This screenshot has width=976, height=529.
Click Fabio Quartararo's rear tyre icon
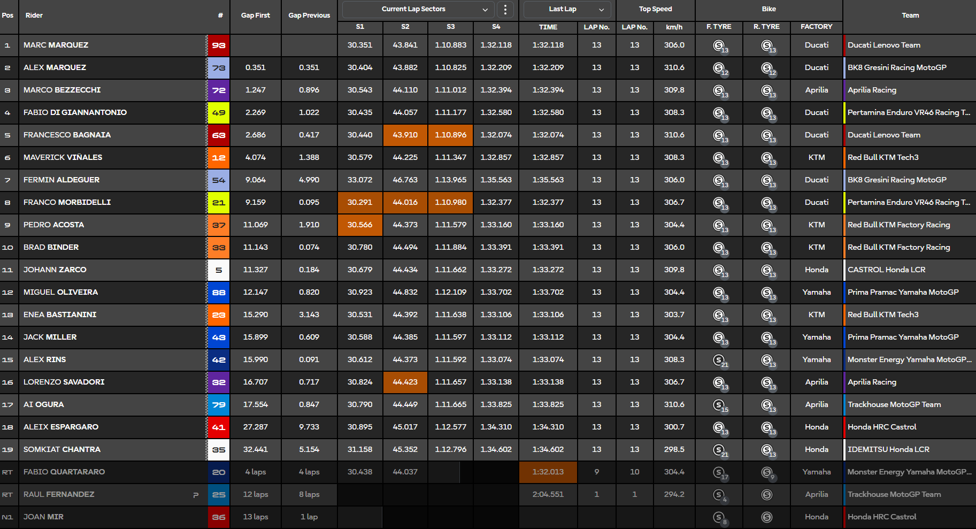click(767, 472)
